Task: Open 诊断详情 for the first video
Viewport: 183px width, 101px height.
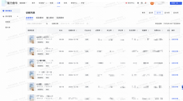Action: (175, 40)
